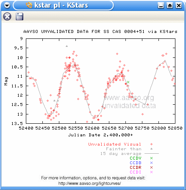Shade the window using the up-arrow button
Viewport: 186px width, 190px height.
point(170,5)
